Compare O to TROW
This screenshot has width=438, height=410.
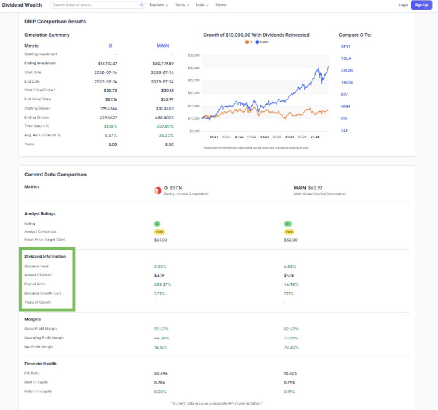[347, 83]
